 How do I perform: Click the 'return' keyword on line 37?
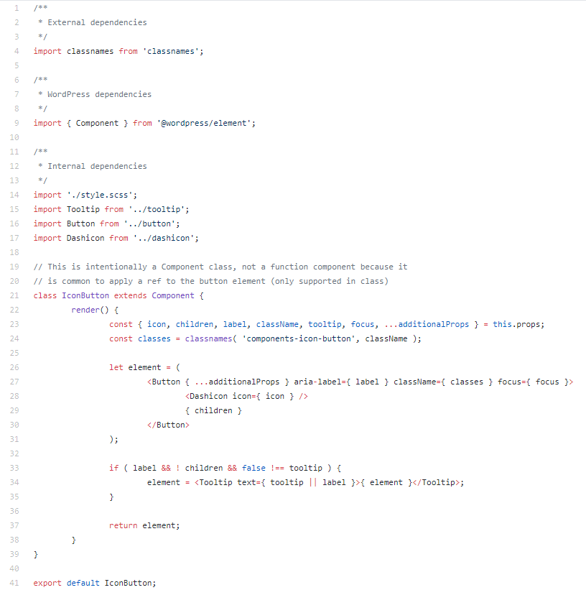123,525
